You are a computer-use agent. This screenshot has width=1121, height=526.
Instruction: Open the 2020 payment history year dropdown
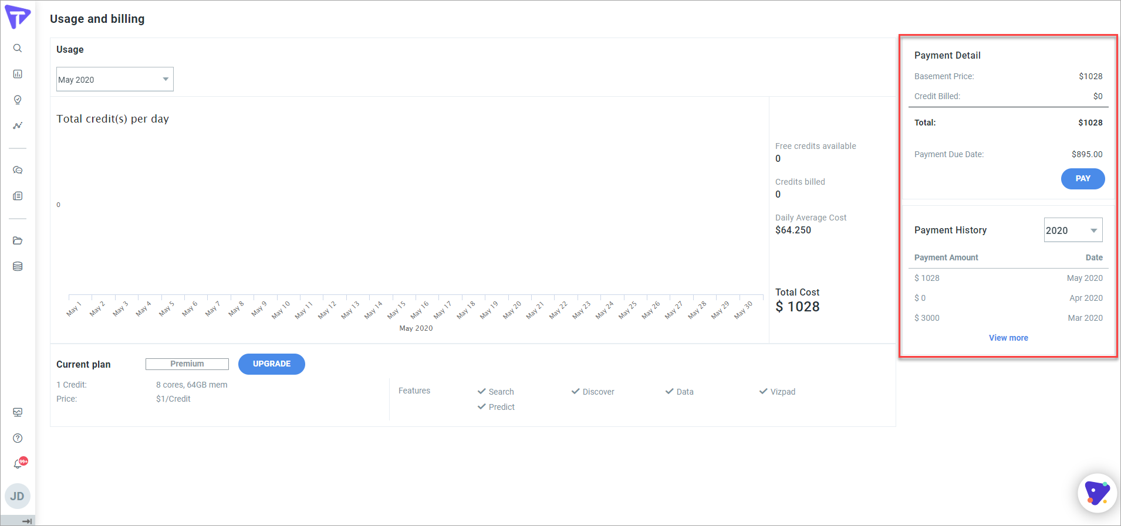[1073, 230]
